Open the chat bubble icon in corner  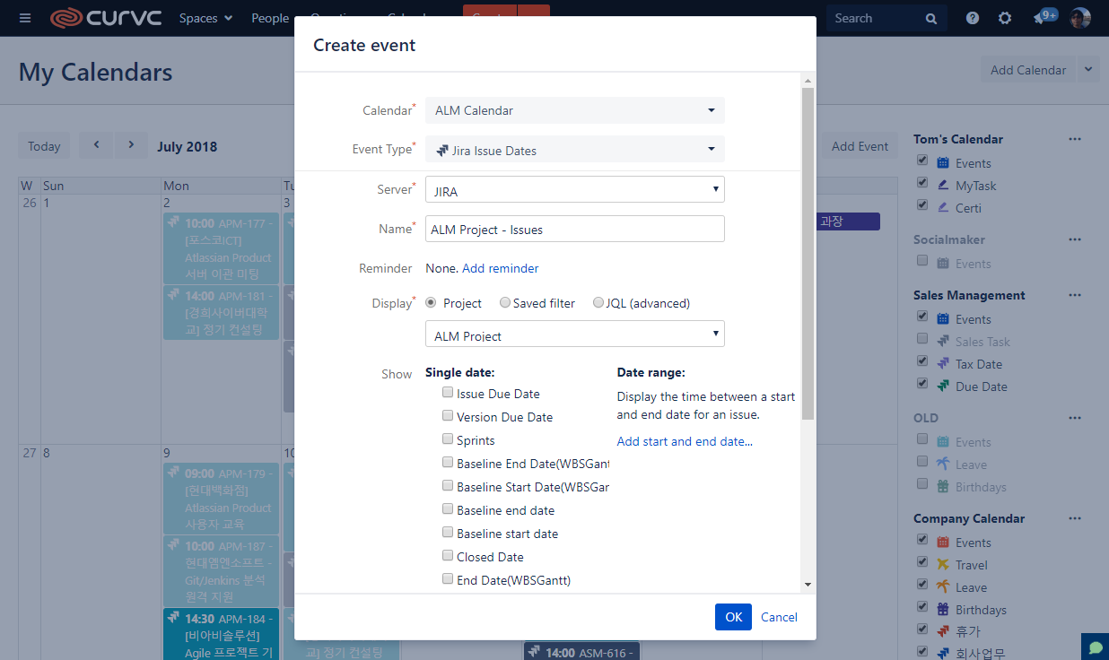1095,647
